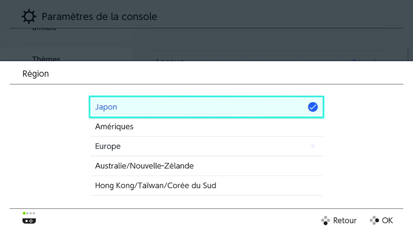Image resolution: width=413 pixels, height=232 pixels.
Task: Click the Thèmes entry in the dimmed sidebar
Action: pyautogui.click(x=46, y=59)
